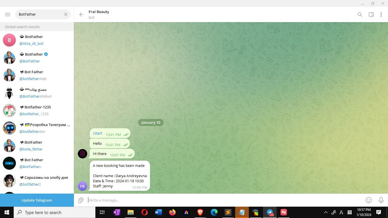Viewport: 388px width, 218px height.
Task: Open the Studio app on the taskbar
Action: [x=256, y=212]
